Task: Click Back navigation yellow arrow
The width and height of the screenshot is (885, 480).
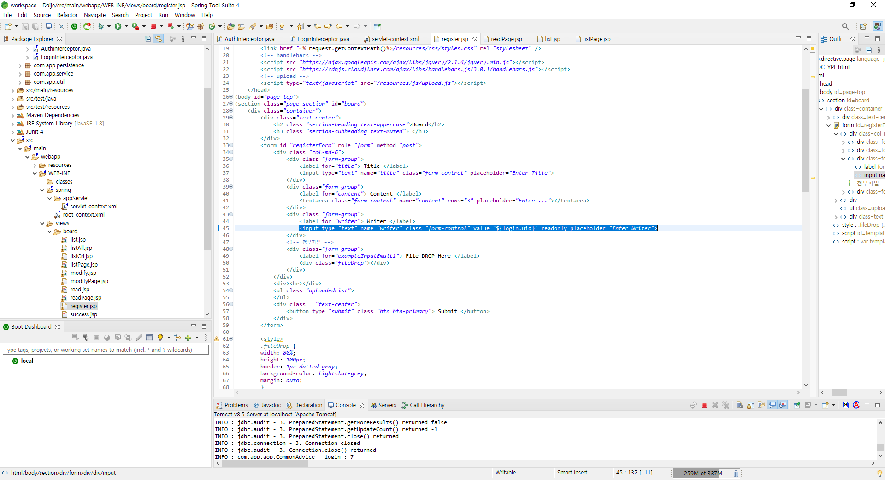Action: [x=339, y=26]
